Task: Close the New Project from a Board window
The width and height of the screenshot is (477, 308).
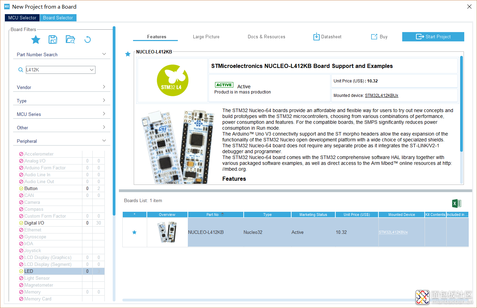Action: (x=469, y=7)
